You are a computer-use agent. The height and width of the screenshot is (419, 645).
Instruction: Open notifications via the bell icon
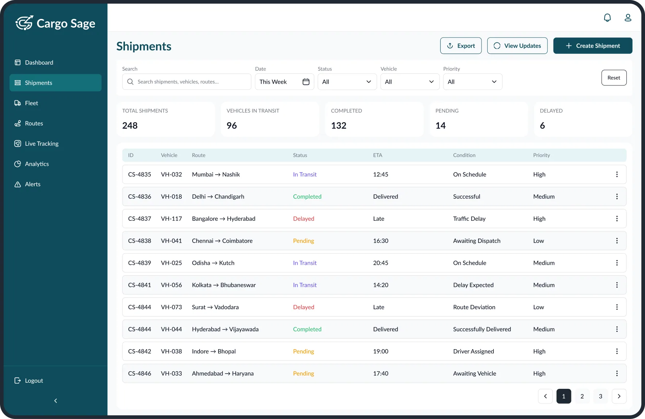[x=607, y=17]
